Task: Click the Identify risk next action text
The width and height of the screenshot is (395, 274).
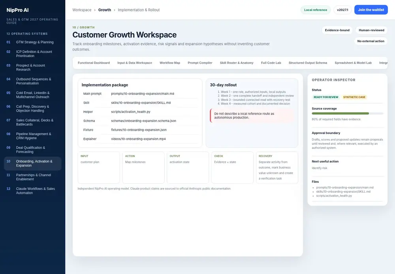Action: pos(320,168)
